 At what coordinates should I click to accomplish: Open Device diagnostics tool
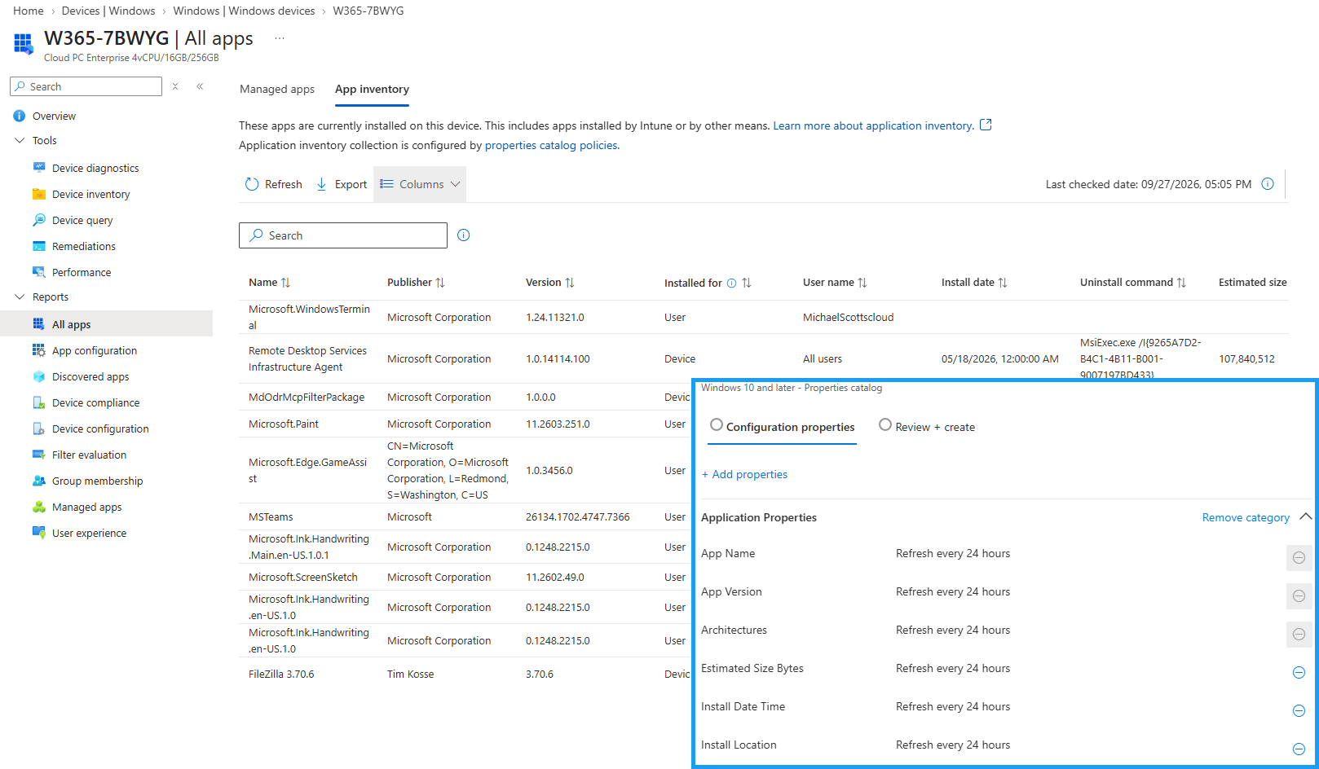click(x=95, y=168)
